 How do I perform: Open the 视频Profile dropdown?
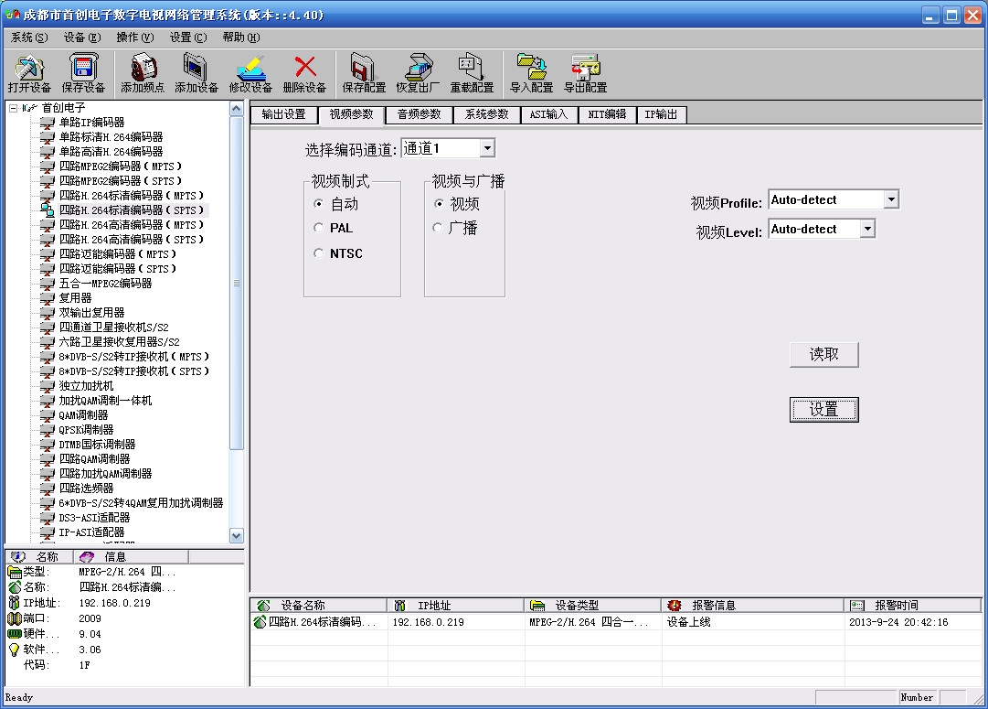[x=890, y=199]
